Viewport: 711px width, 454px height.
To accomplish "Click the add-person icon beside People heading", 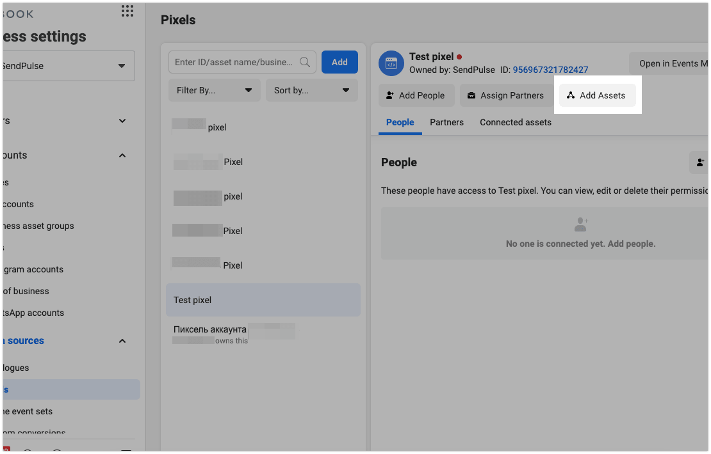I will coord(700,162).
